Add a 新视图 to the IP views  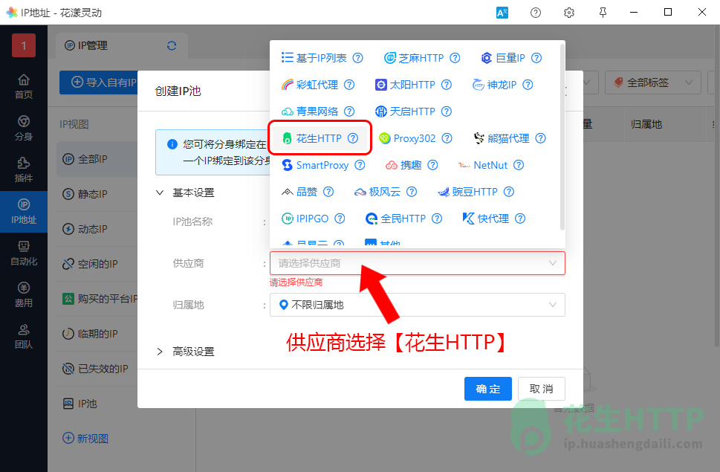coord(85,439)
